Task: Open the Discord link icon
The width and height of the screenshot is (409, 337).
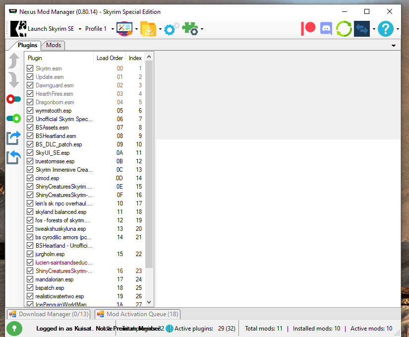Action: point(326,28)
